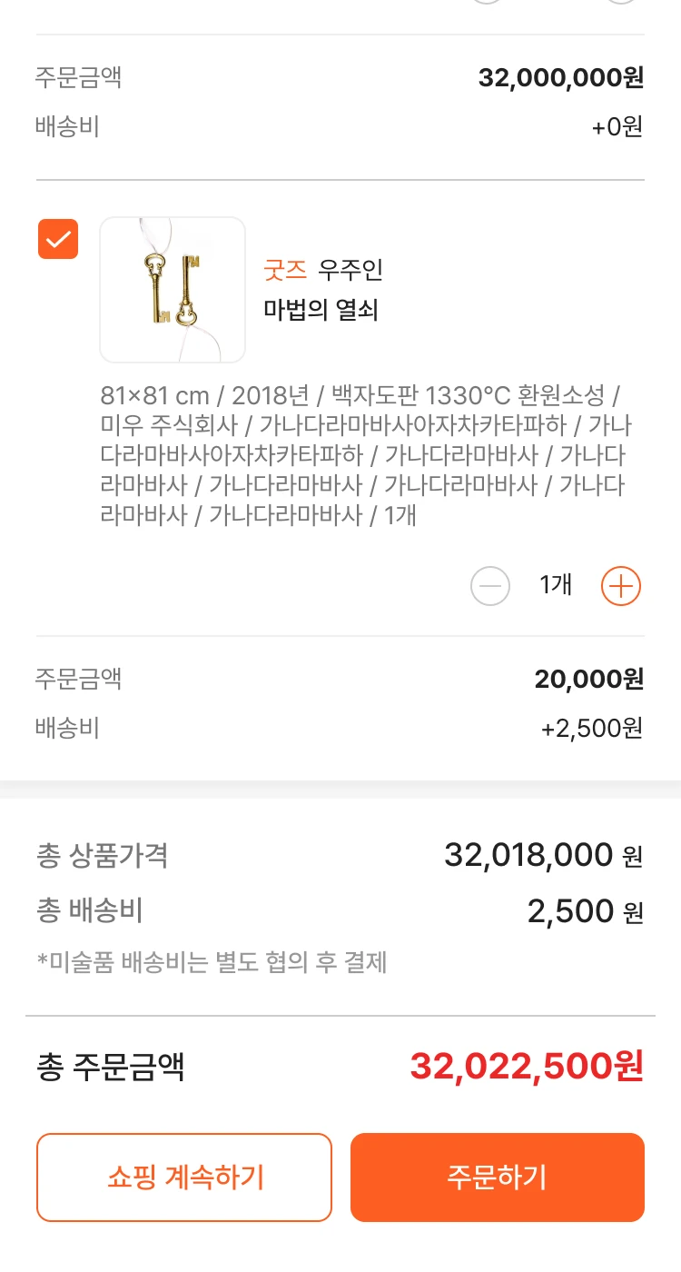Uncheck the 마법의 열쇠 item checkbox

(x=58, y=239)
